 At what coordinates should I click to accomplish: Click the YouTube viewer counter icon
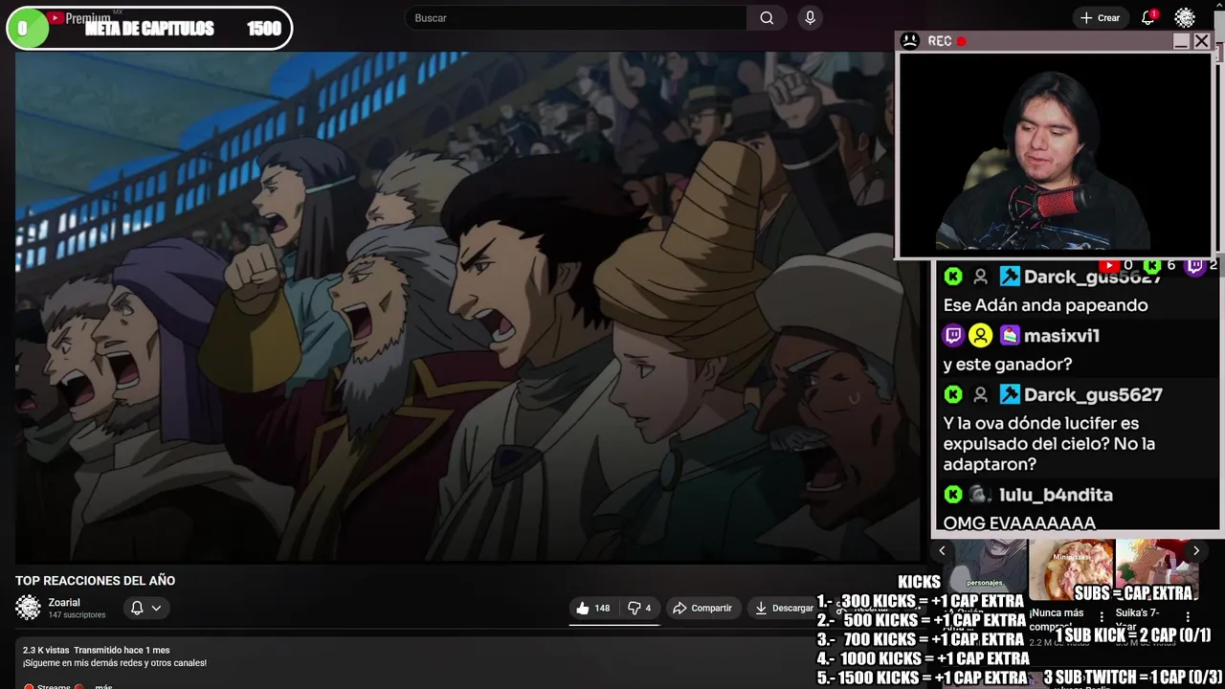point(1108,265)
